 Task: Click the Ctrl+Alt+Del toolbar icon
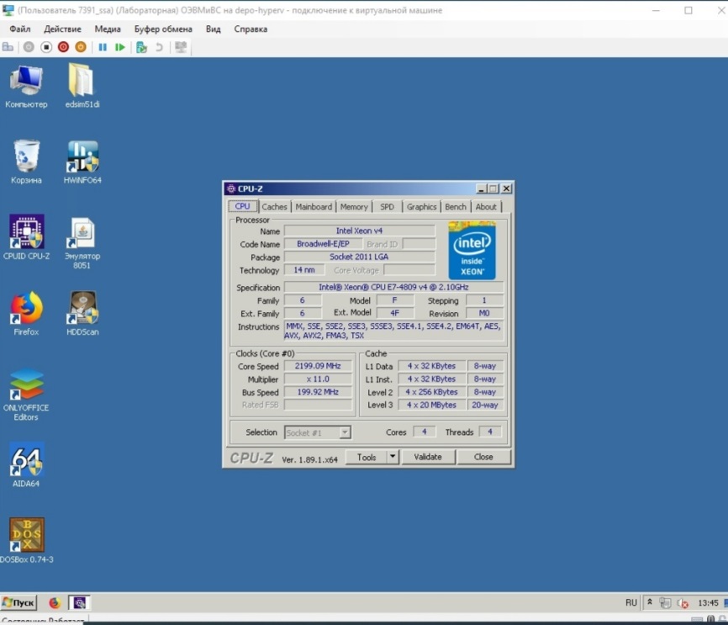pos(8,47)
